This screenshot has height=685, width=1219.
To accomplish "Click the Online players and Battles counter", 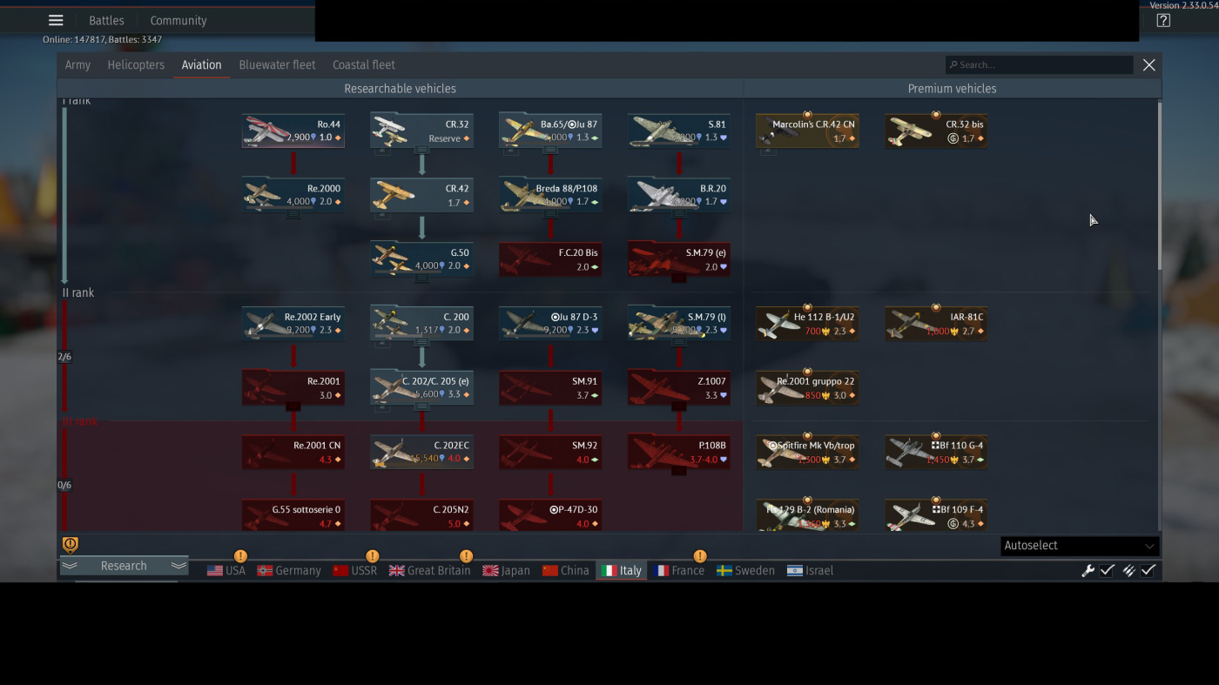I will pyautogui.click(x=102, y=40).
